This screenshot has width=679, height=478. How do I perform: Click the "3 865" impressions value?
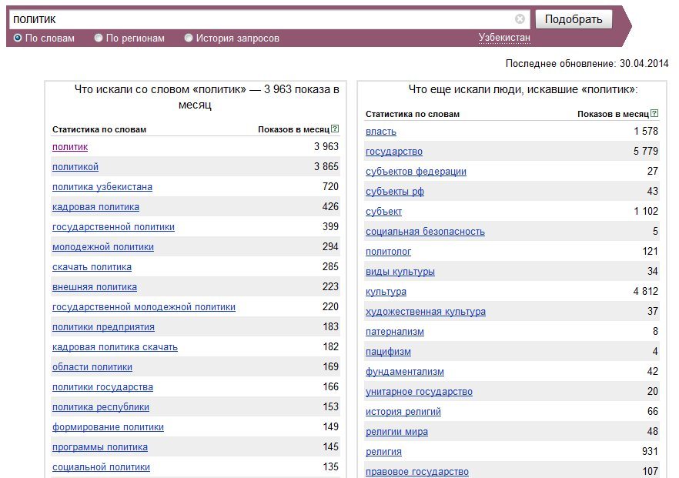(x=326, y=166)
